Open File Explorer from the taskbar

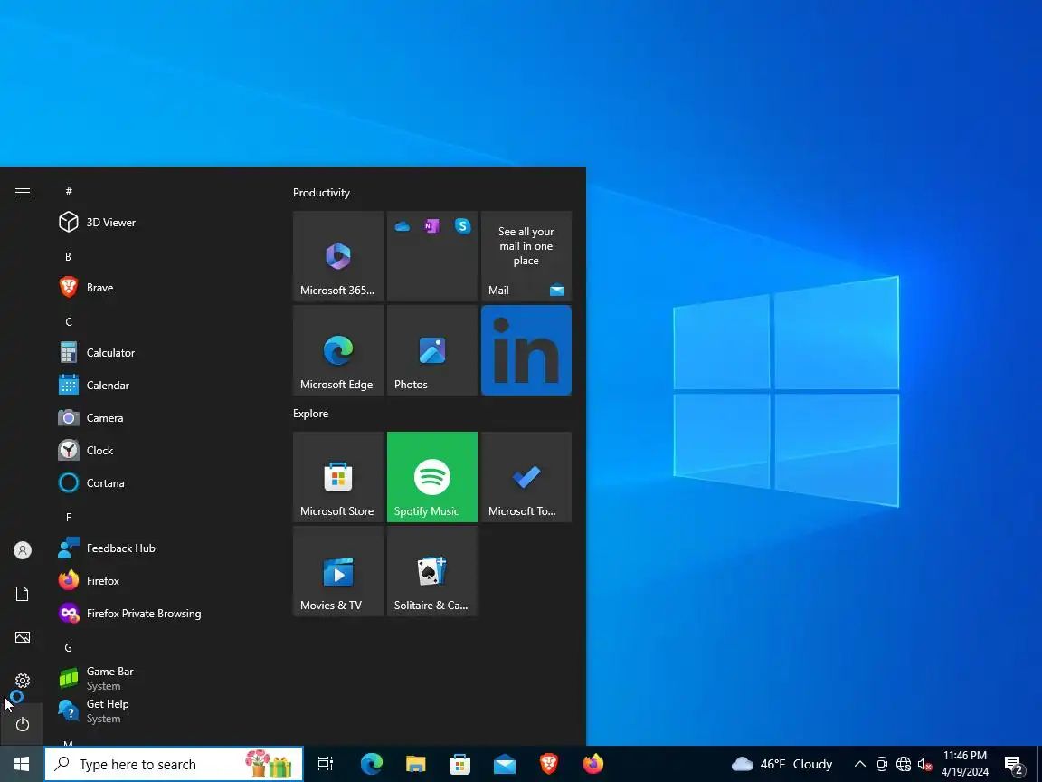coord(416,764)
